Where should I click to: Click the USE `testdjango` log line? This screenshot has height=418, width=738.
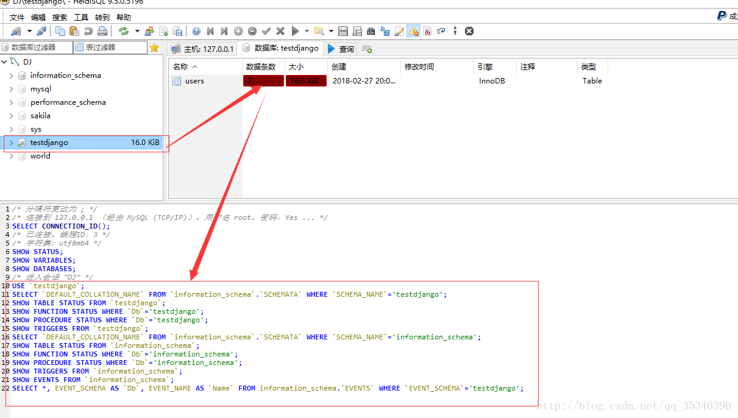coord(48,286)
